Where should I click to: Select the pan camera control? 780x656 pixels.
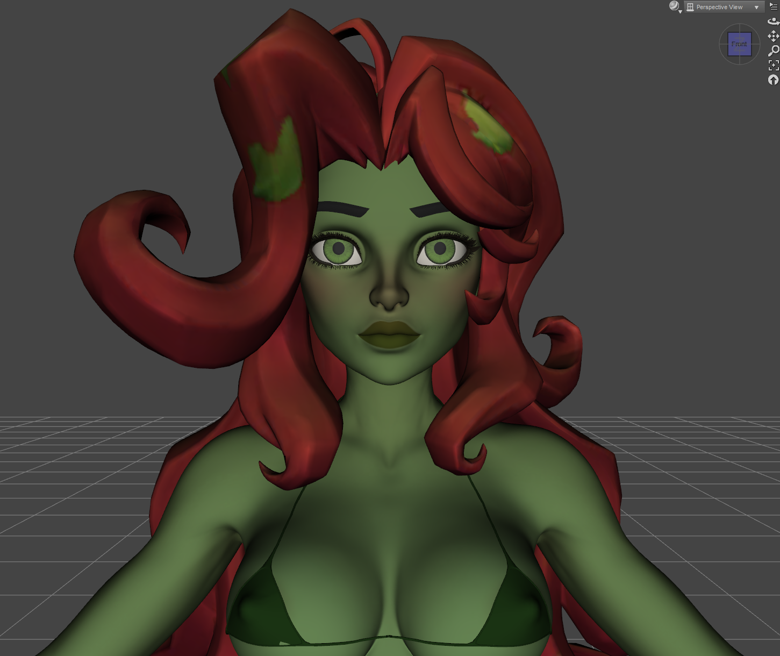click(774, 36)
